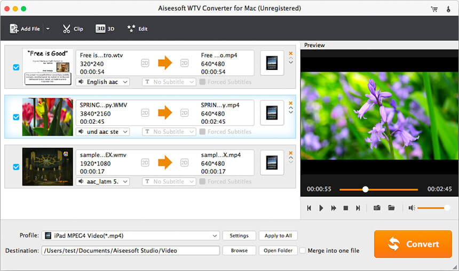Click the Destination path field
The image size is (459, 271).
click(131, 251)
